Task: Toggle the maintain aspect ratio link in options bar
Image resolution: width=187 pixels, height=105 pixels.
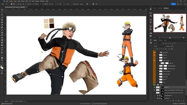Action: 40,4
